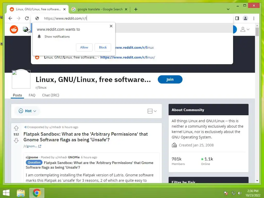
Task: Click the 781k Members count
Action: point(178,161)
